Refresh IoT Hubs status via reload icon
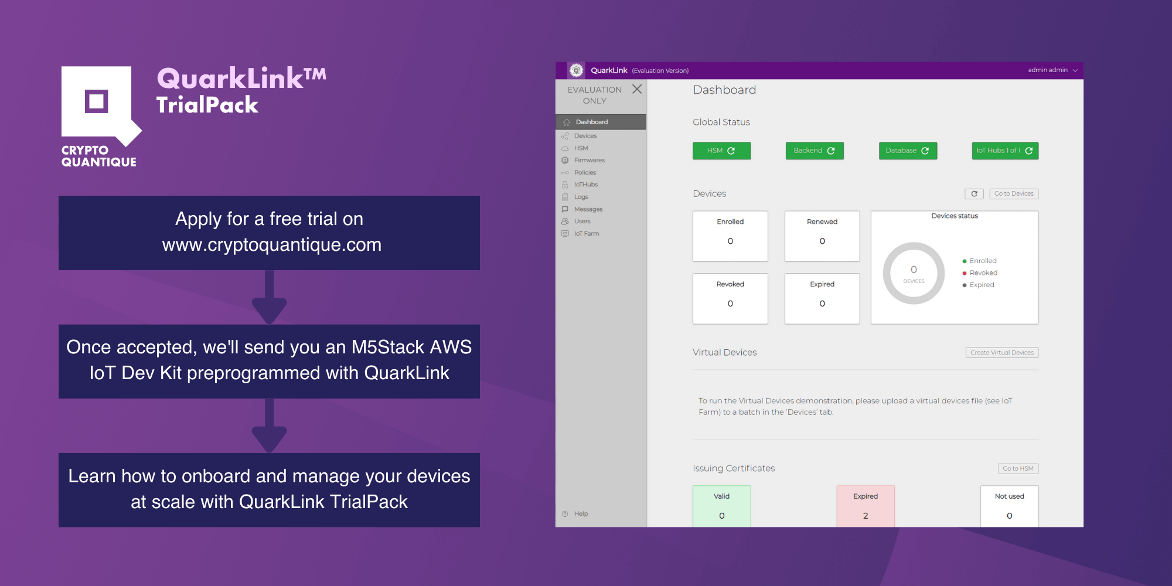 click(x=1028, y=151)
